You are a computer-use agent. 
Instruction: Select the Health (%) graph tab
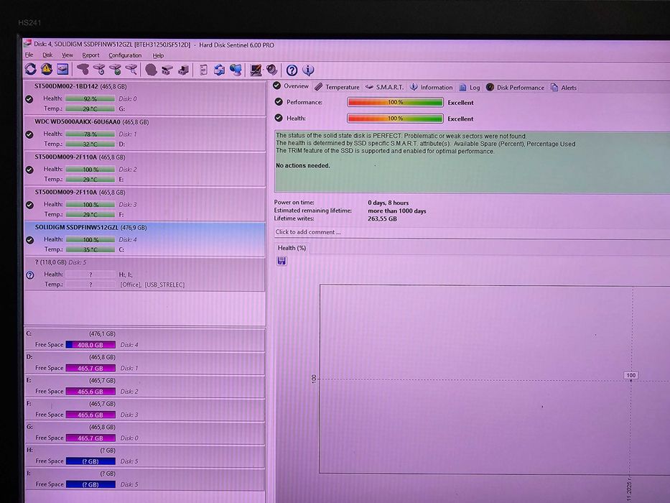292,248
